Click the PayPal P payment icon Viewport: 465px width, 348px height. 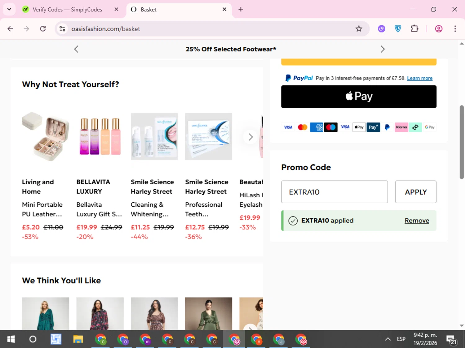[x=387, y=127]
